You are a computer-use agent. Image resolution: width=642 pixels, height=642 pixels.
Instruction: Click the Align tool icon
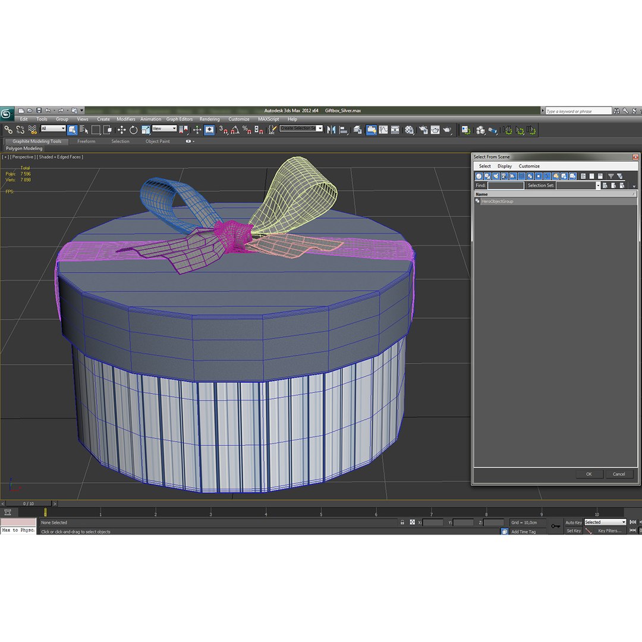(x=344, y=130)
